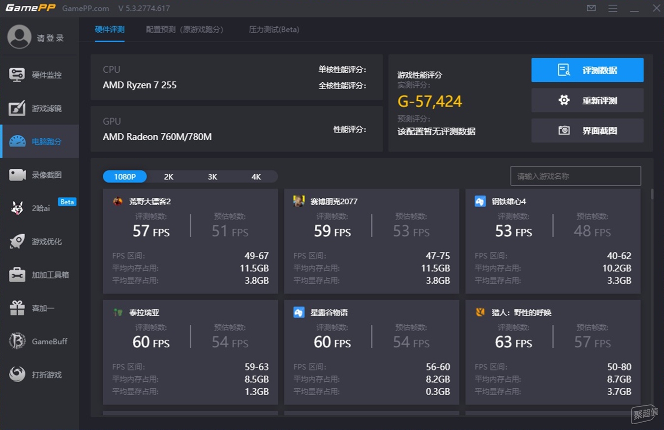664x430 pixels.
Task: Click the GamePP logo
Action: 30,8
